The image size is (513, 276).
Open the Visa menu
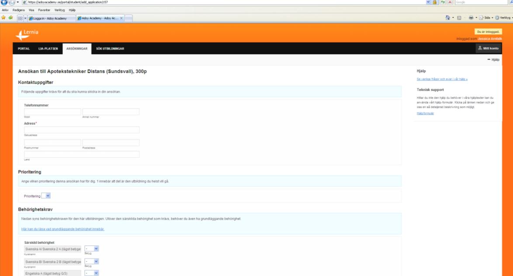pyautogui.click(x=31, y=10)
